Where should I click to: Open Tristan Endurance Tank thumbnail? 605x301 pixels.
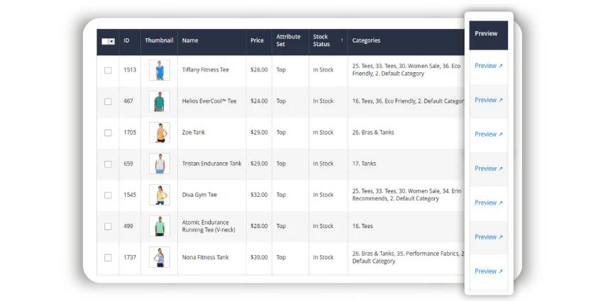tap(160, 164)
